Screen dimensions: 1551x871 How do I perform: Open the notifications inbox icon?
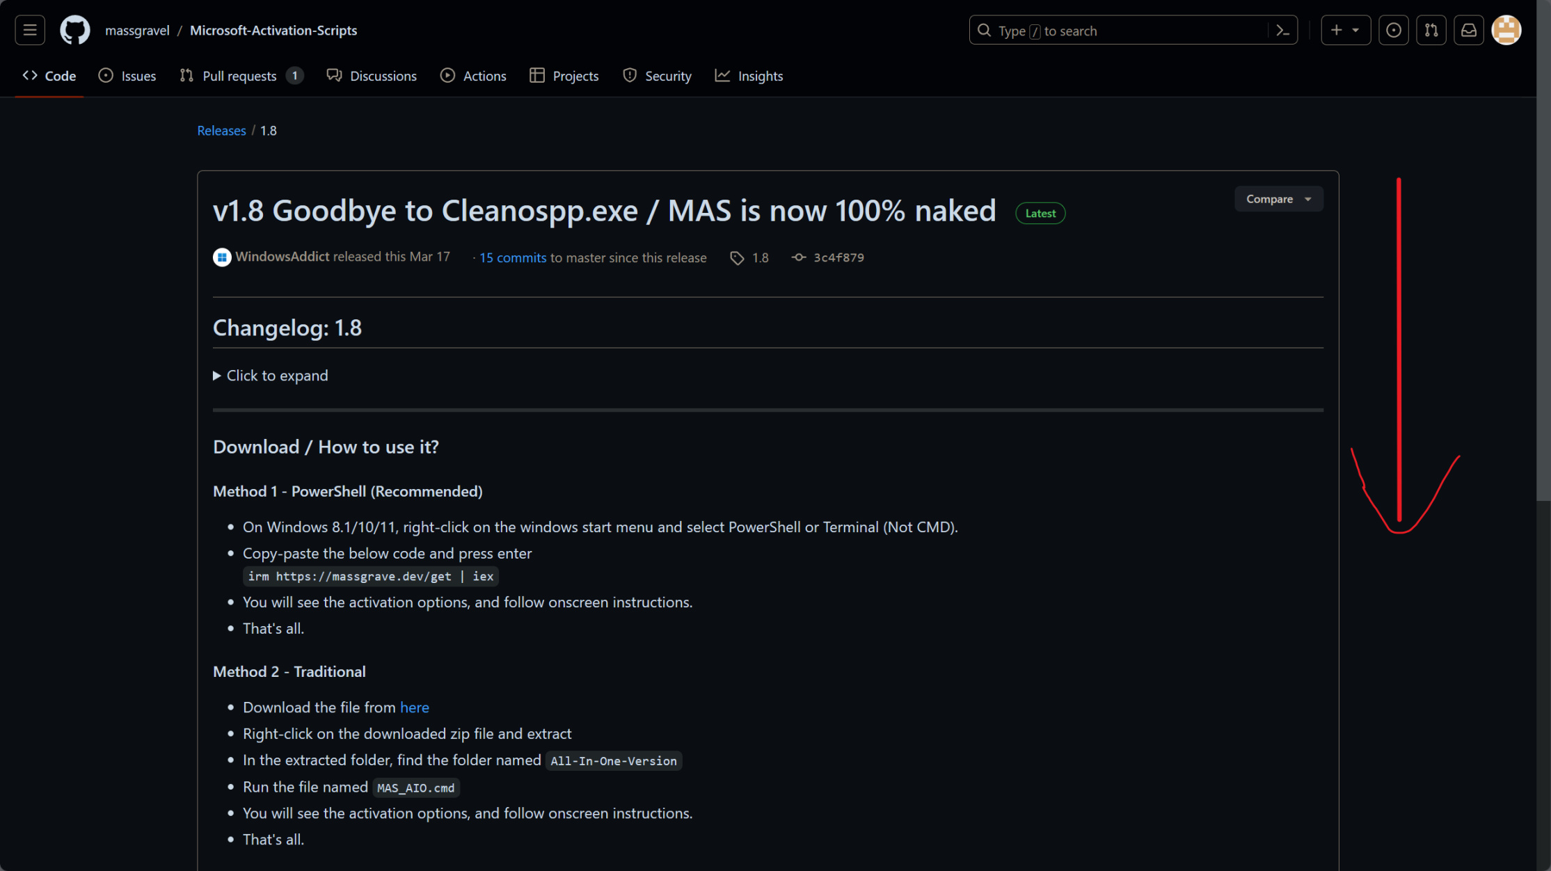pyautogui.click(x=1468, y=30)
